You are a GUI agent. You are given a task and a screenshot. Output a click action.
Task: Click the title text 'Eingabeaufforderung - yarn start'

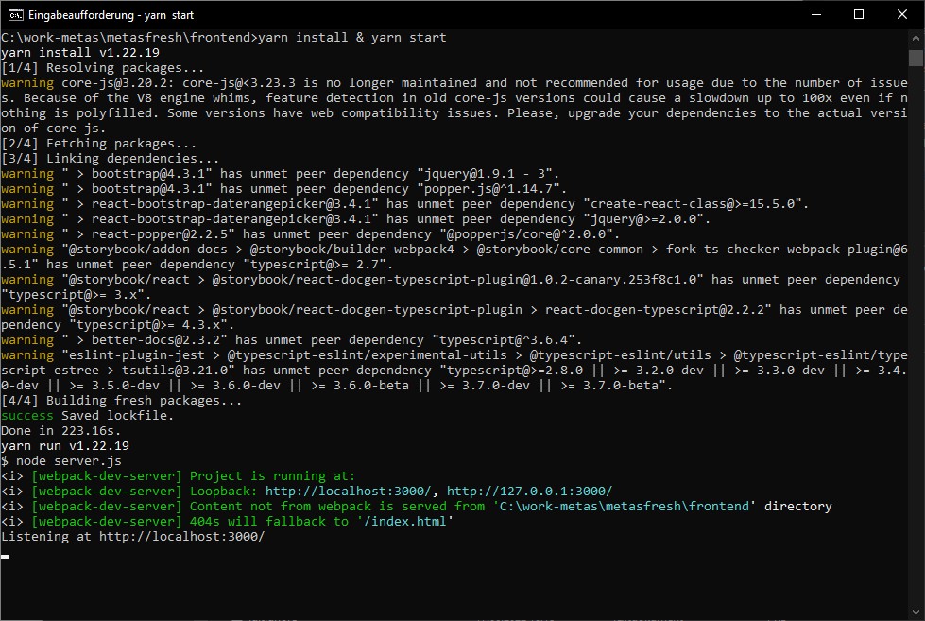(x=111, y=15)
